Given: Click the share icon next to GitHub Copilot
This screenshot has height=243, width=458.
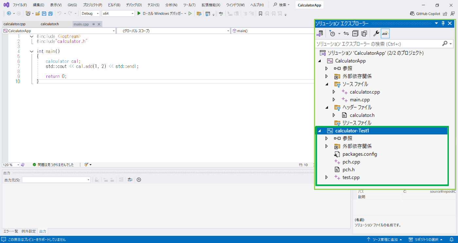Looking at the screenshot, I should click(x=446, y=14).
